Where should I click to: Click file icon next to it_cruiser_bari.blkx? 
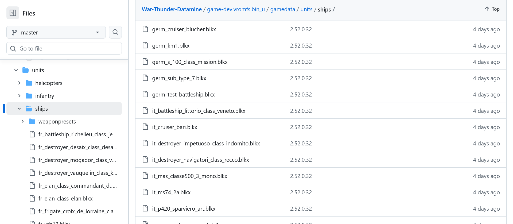coord(145,127)
